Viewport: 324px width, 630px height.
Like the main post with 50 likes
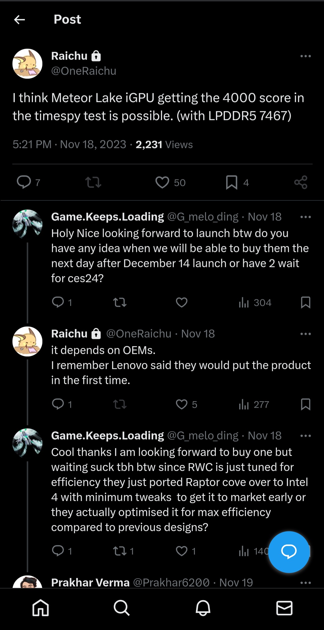(162, 182)
